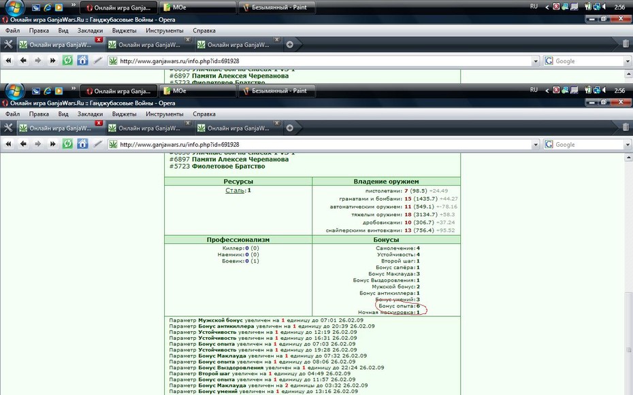The height and width of the screenshot is (395, 633).
Task: Switch to the third GanjaWars tab in the lower Opera window
Action: point(238,128)
